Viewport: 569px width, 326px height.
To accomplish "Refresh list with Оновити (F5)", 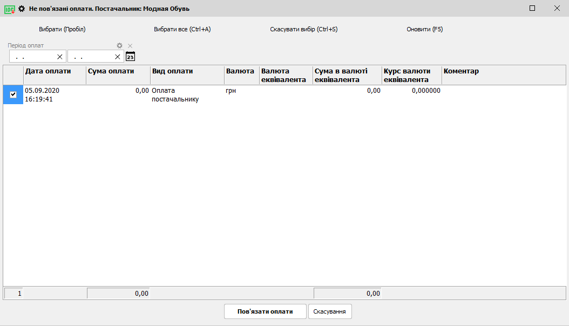I will (x=424, y=29).
